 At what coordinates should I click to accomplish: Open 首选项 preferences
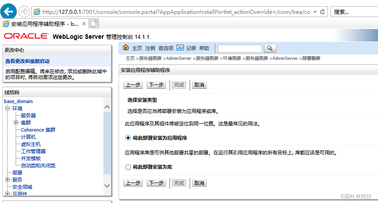pos(166,48)
